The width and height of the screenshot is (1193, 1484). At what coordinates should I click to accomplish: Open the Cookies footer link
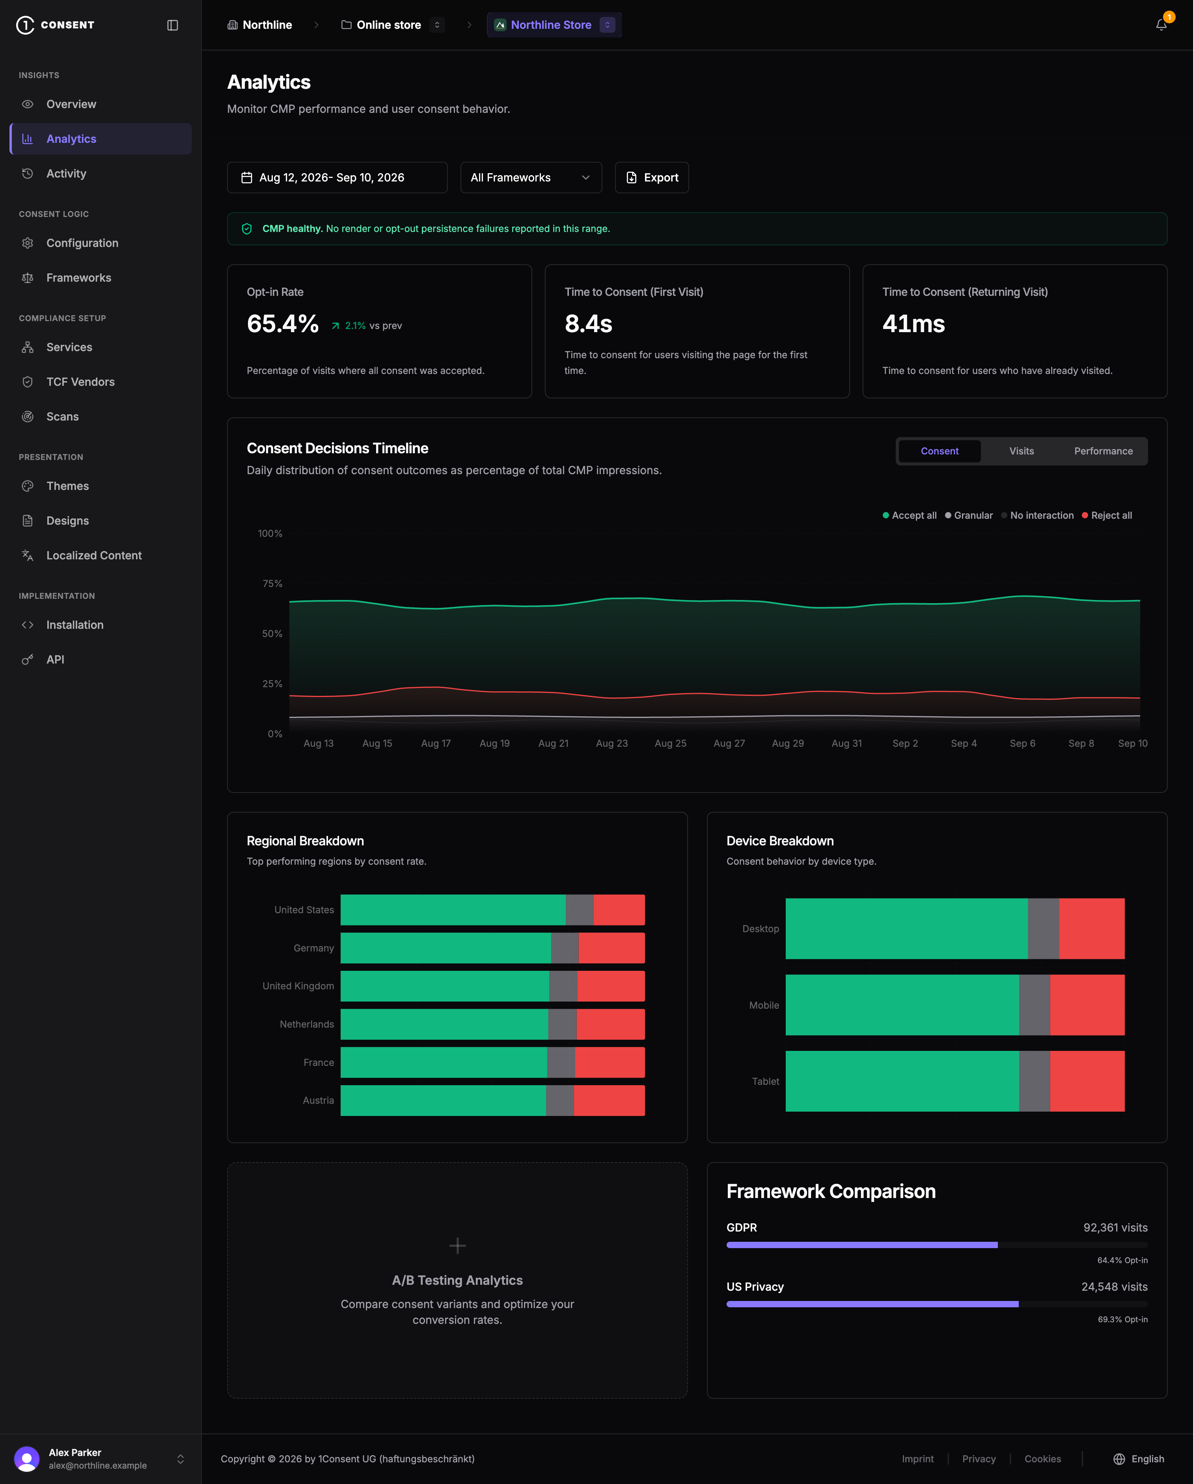click(x=1042, y=1458)
